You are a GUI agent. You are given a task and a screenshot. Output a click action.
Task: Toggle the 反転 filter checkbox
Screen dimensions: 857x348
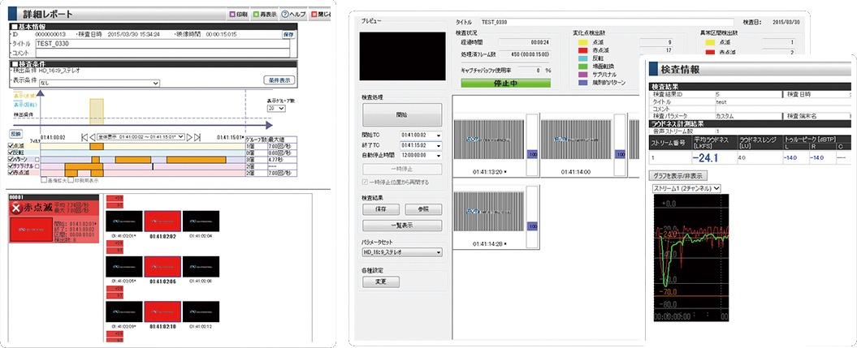(11, 153)
